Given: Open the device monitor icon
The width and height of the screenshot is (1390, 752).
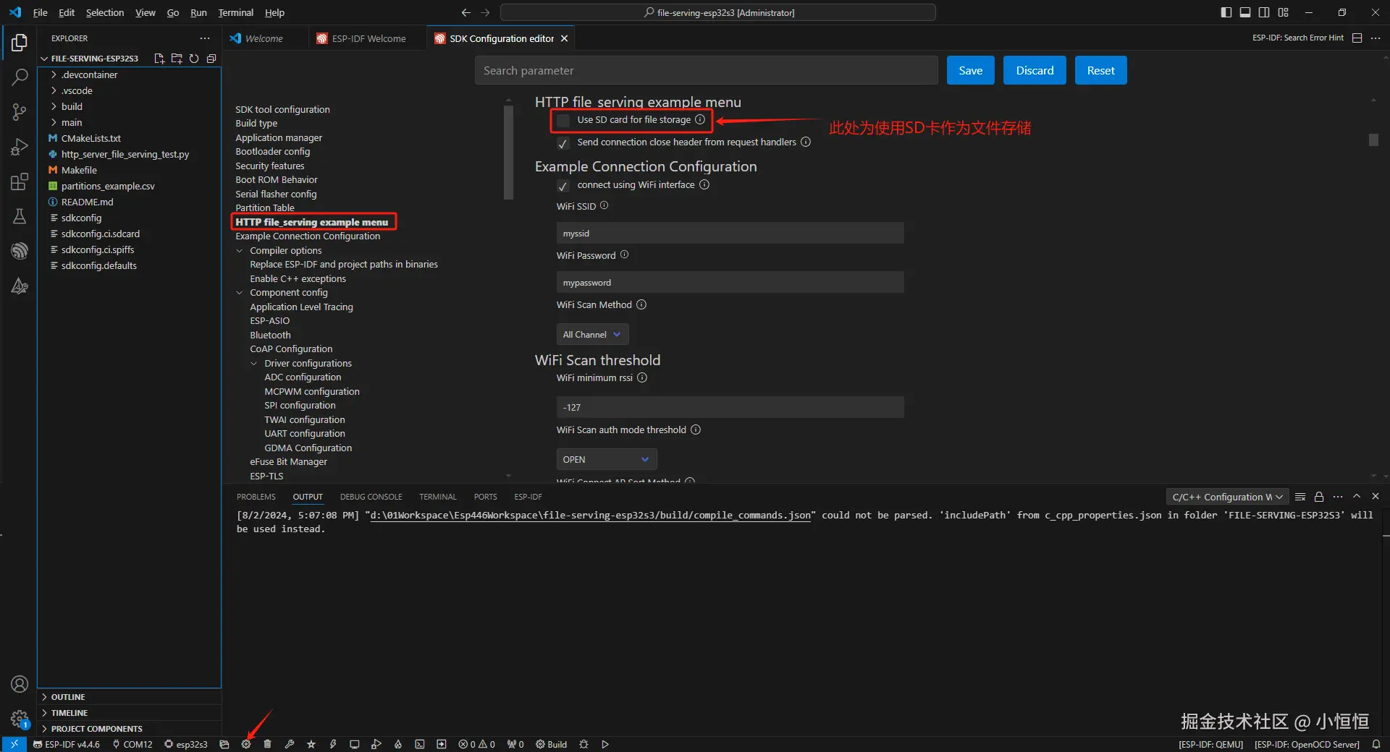Looking at the screenshot, I should pyautogui.click(x=355, y=744).
